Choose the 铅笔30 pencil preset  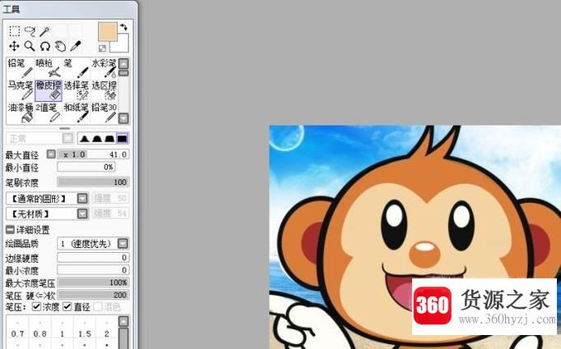tap(104, 113)
